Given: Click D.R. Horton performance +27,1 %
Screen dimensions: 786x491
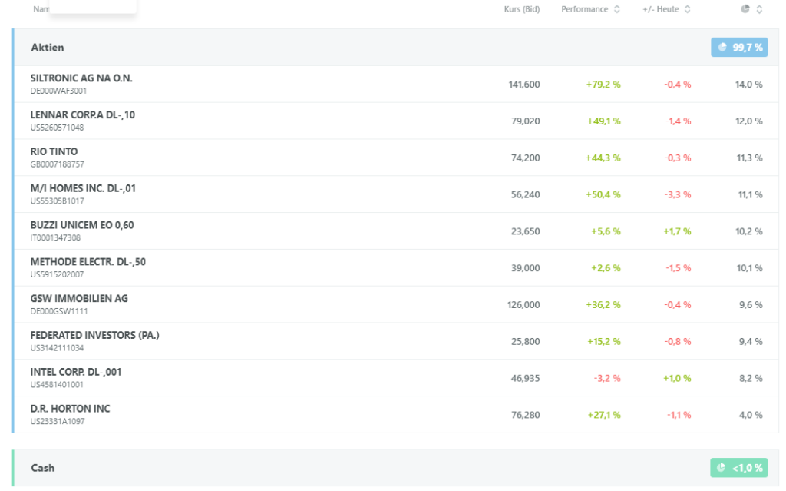Looking at the screenshot, I should click(604, 415).
